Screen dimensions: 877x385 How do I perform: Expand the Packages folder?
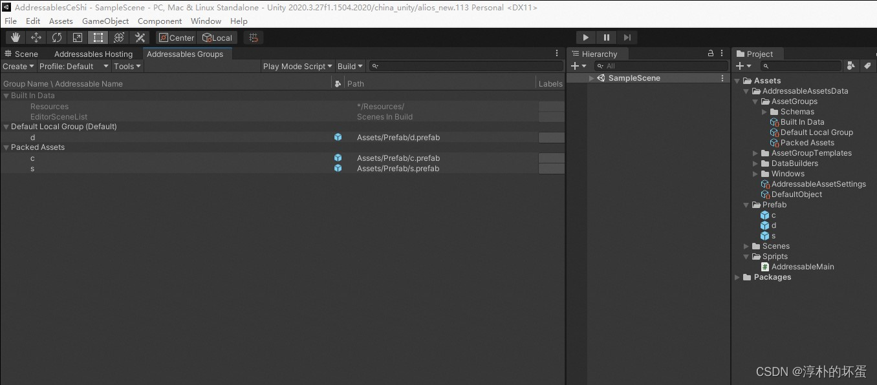tap(737, 277)
